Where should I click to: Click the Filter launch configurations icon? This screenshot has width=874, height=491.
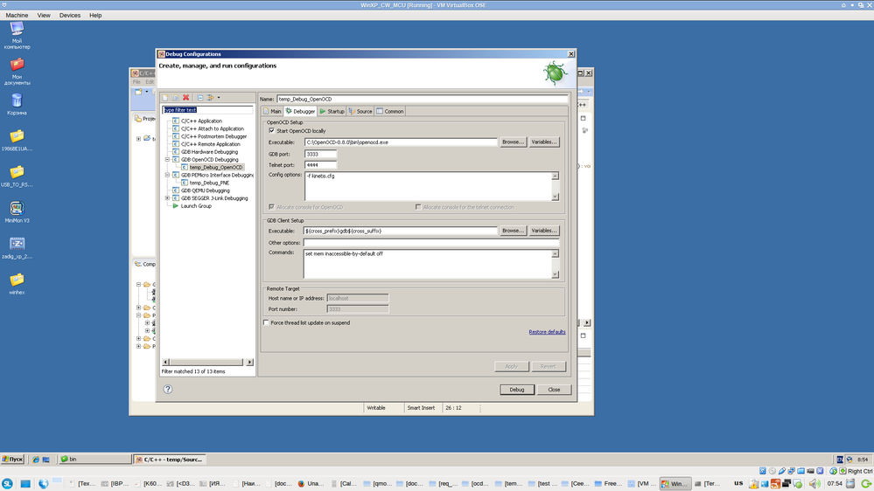[210, 98]
